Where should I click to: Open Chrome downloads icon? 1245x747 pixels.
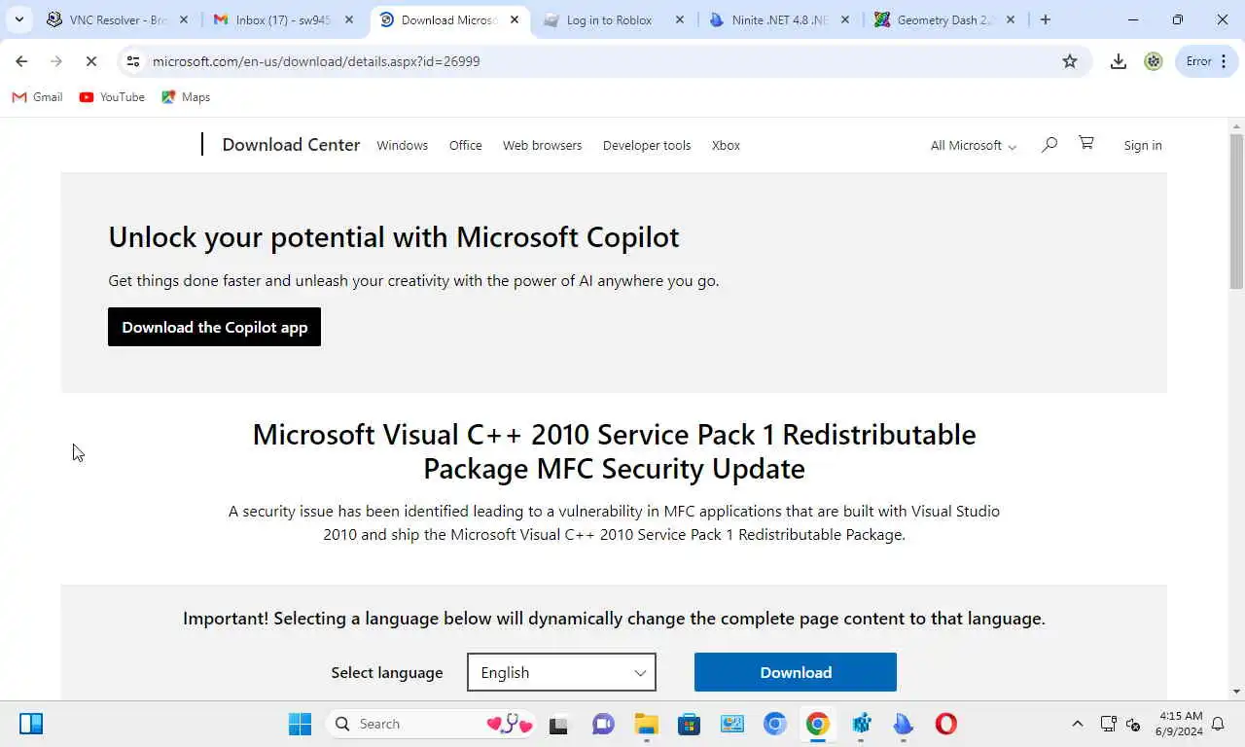pos(1119,61)
